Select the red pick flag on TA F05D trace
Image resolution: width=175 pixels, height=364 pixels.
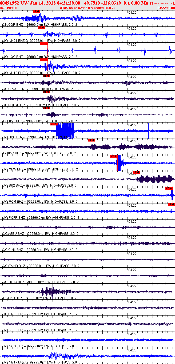46,108
